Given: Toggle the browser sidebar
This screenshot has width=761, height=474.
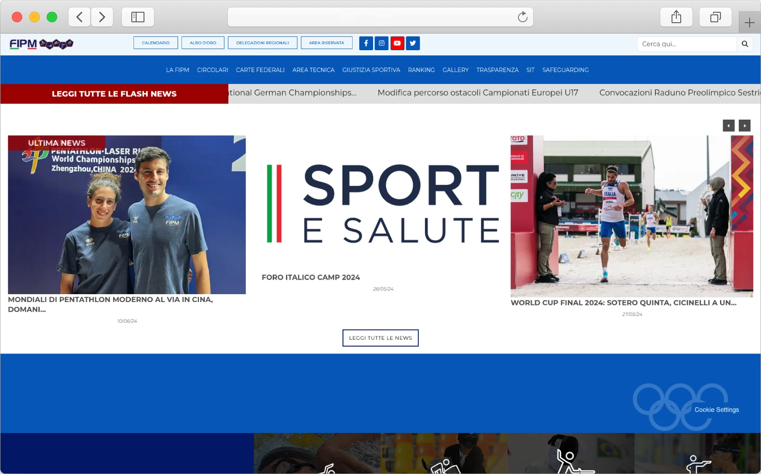Looking at the screenshot, I should point(138,17).
